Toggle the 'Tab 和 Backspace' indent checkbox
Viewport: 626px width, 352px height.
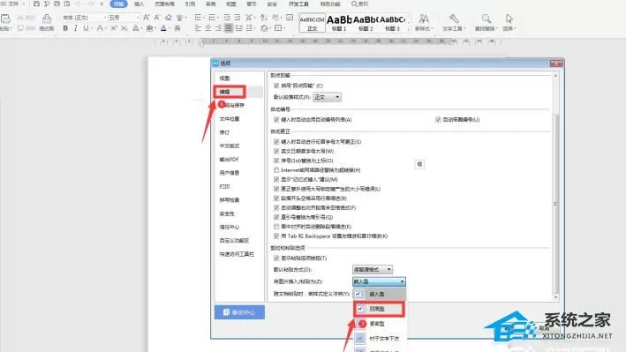(x=276, y=236)
